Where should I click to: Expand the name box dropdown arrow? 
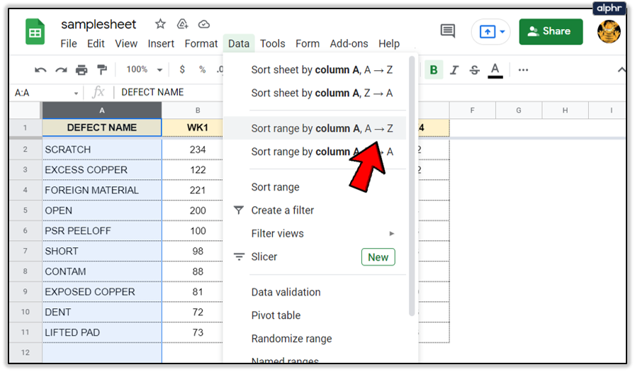(76, 93)
